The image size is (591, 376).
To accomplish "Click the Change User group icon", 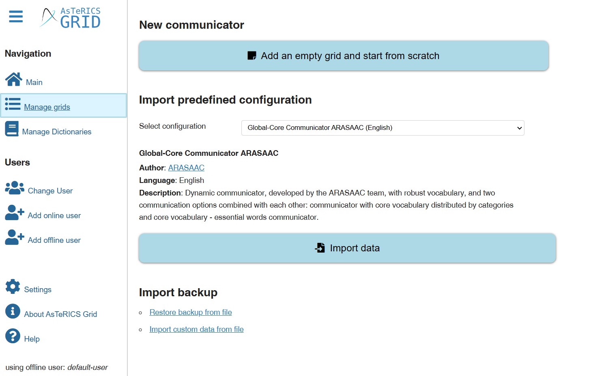I will point(15,188).
